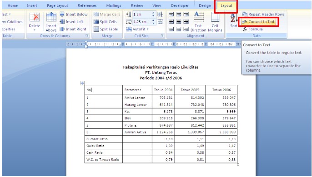
Task: Switch to the Insert tab
Action: pyautogui.click(x=32, y=5)
